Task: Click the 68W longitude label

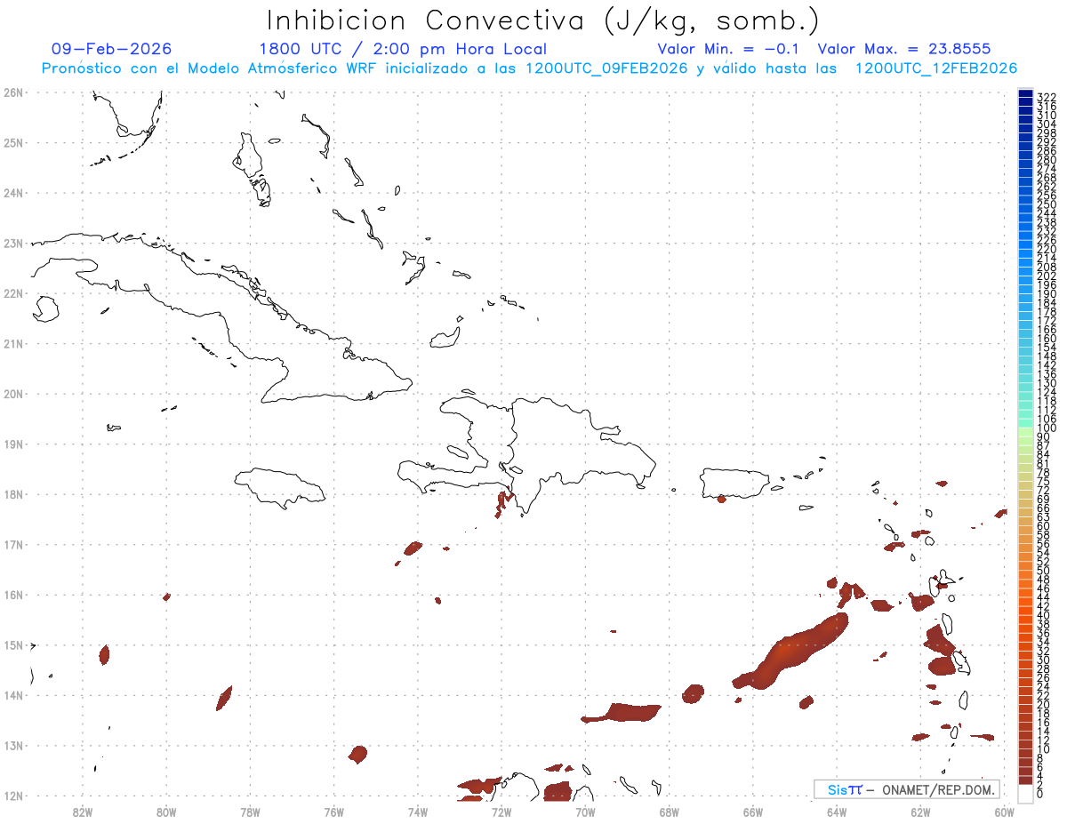Action: (670, 812)
